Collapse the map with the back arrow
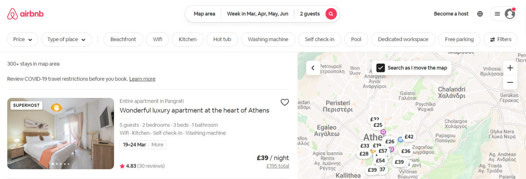The height and width of the screenshot is (179, 526). pos(313,68)
